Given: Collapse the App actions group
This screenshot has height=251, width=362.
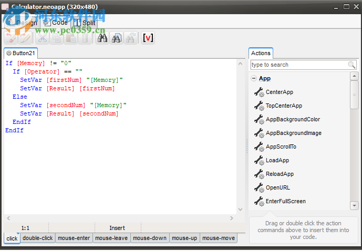Looking at the screenshot, I should click(x=254, y=78).
